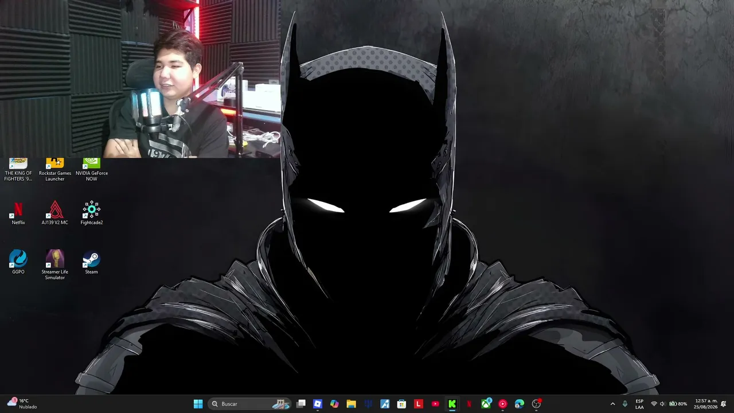Open the clock and date calendar
The image size is (734, 413).
[x=705, y=404]
